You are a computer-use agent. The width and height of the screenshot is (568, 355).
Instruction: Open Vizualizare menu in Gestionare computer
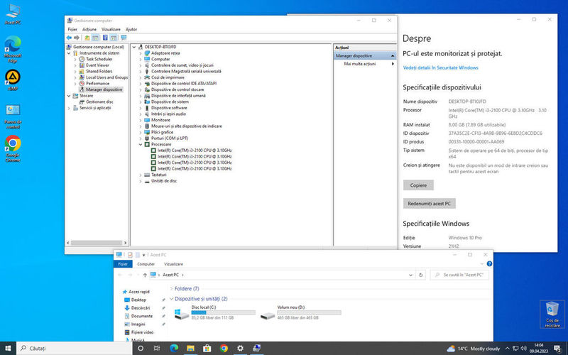(111, 29)
